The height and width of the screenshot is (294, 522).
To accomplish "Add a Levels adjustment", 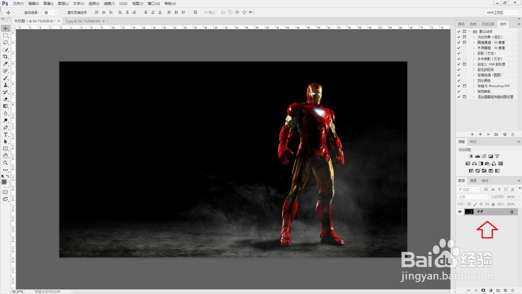I will (x=478, y=156).
